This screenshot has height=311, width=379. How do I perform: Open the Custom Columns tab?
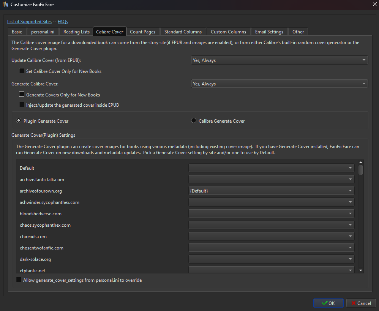coord(228,32)
